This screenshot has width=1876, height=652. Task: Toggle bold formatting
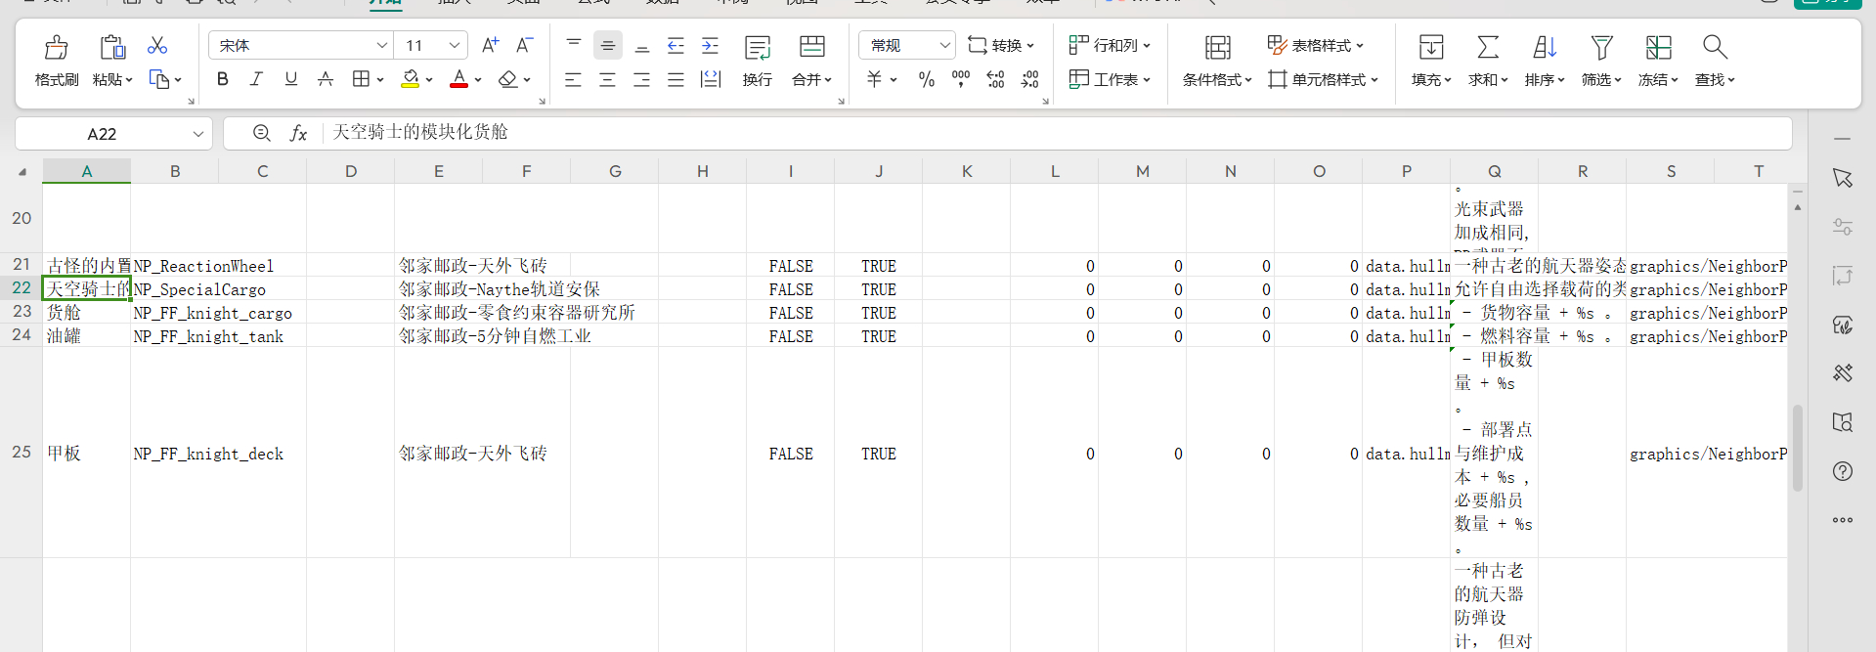tap(223, 79)
